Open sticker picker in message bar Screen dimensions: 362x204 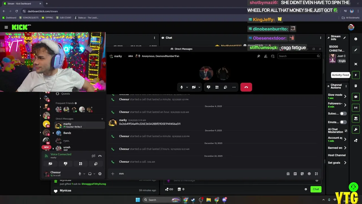[302, 174]
